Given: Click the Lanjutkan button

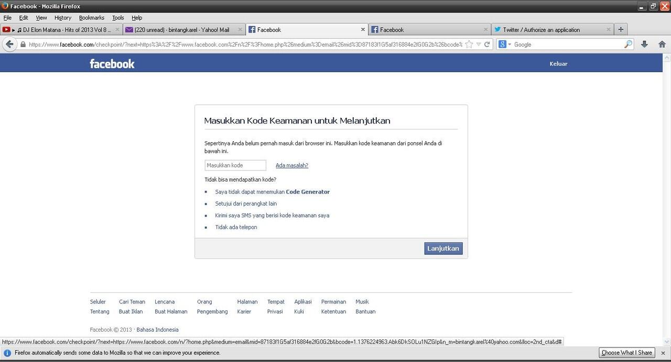Looking at the screenshot, I should pos(443,248).
